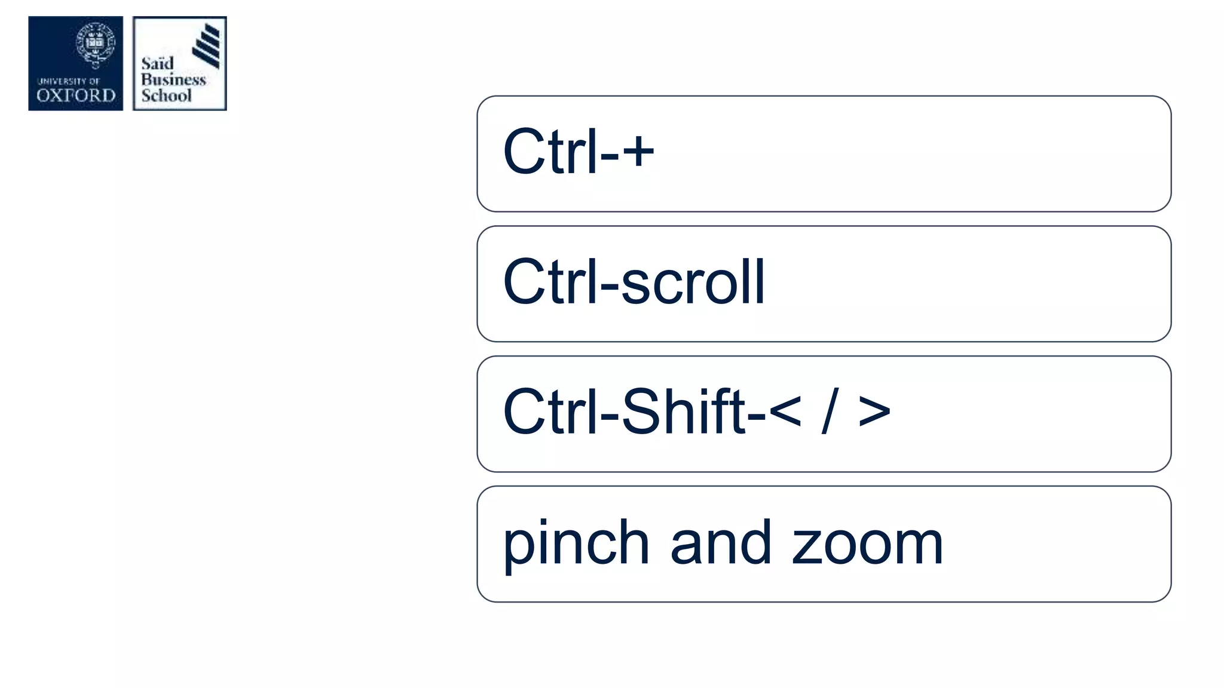Select the "Ctrl-scroll" rounded box
The width and height of the screenshot is (1224, 688).
click(x=824, y=284)
